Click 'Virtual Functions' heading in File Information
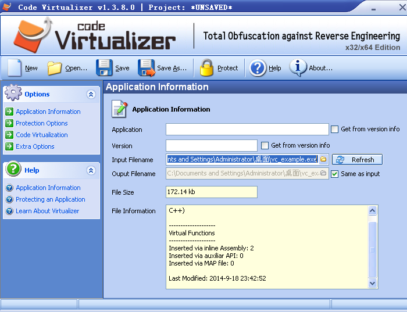This screenshot has width=407, height=312. click(x=192, y=233)
